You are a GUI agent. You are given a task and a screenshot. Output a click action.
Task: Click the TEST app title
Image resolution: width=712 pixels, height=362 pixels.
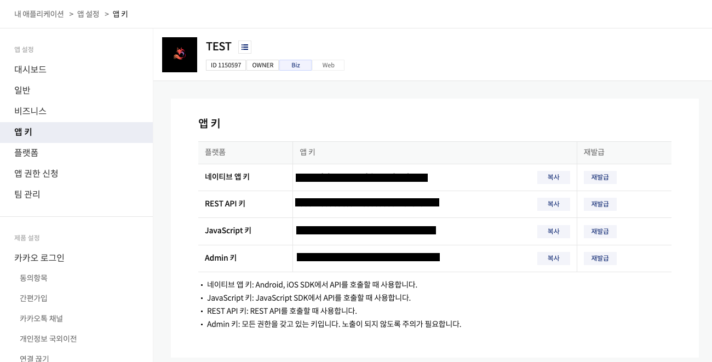pos(219,47)
